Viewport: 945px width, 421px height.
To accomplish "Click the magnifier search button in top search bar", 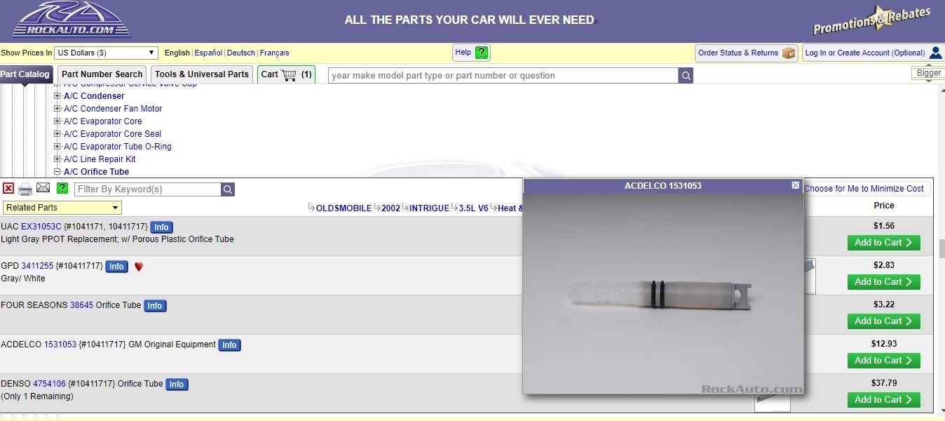I will click(686, 75).
